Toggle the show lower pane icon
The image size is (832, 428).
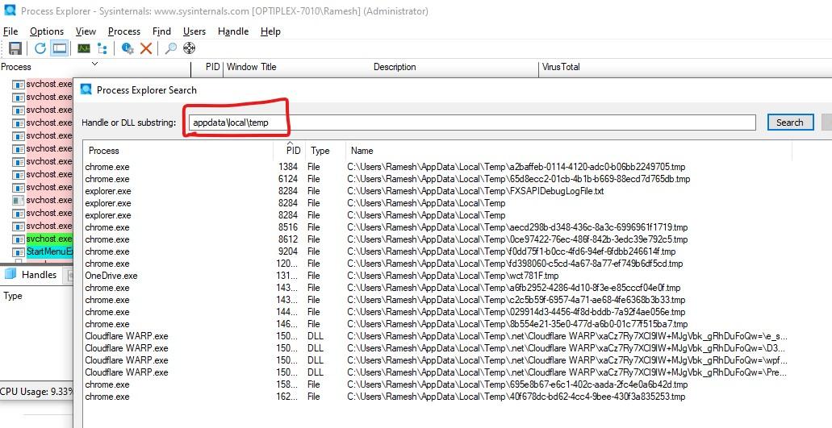[60, 48]
